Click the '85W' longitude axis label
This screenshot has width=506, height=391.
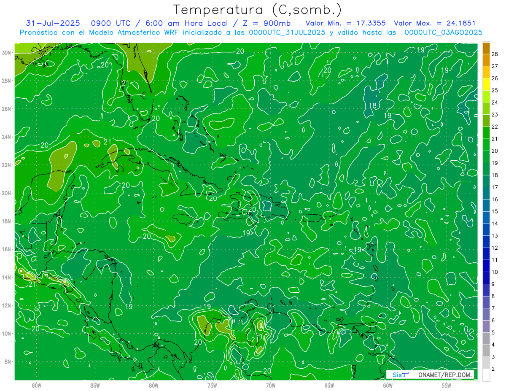tap(95, 386)
